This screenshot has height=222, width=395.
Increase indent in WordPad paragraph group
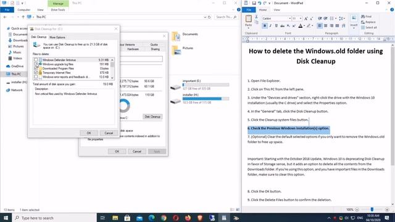pos(325,18)
